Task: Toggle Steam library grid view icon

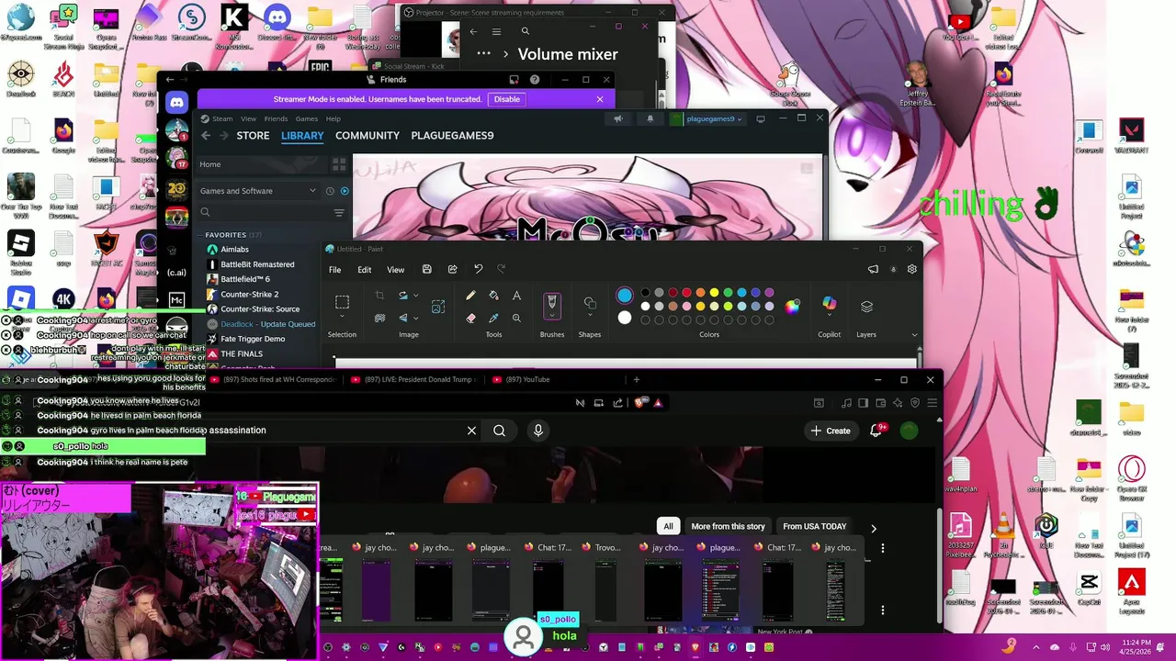Action: coord(339,164)
